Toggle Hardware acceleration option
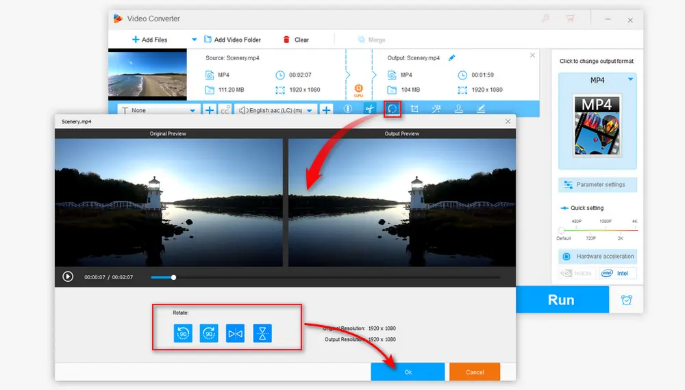The width and height of the screenshot is (685, 390). (x=598, y=257)
